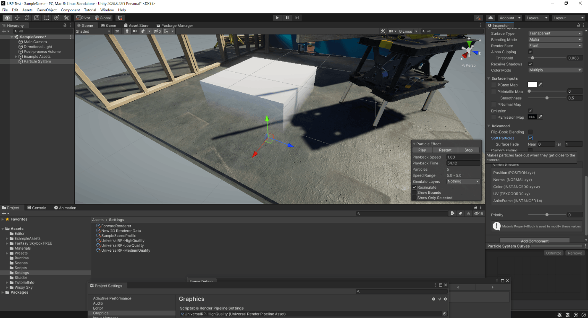Open scene component editor tools icon

pos(383,31)
